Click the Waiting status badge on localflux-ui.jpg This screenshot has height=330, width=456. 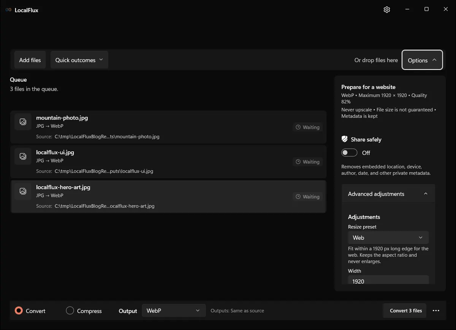point(308,162)
